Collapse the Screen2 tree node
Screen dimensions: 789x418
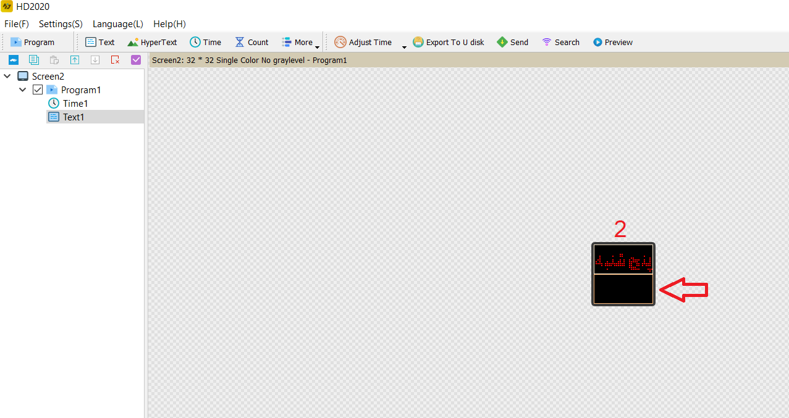tap(7, 77)
